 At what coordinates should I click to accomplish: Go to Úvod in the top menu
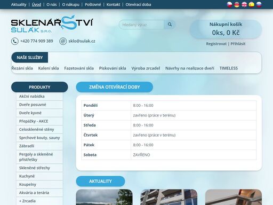(36, 5)
